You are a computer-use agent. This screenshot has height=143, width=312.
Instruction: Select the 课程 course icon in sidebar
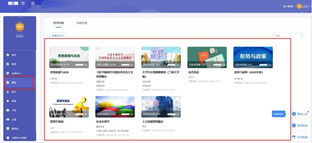pyautogui.click(x=8, y=83)
